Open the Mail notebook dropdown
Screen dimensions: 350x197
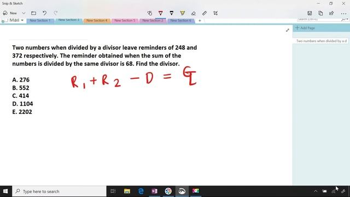point(16,20)
